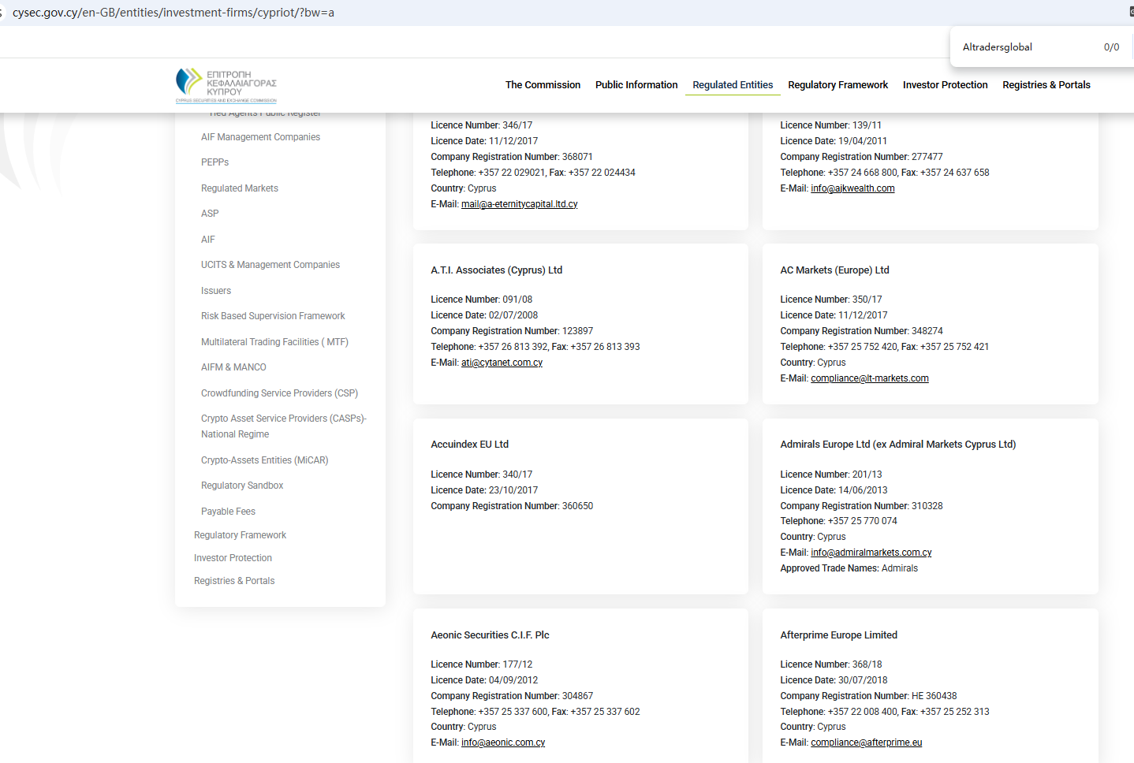This screenshot has height=763, width=1134.
Task: Expand Regulatory Framework section in the sidebar
Action: 240,535
